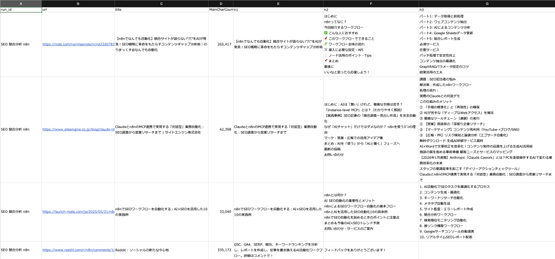The image size is (555, 259).
Task: Click h2 cell containing 'Instance-level MCP'
Action: tap(371, 129)
